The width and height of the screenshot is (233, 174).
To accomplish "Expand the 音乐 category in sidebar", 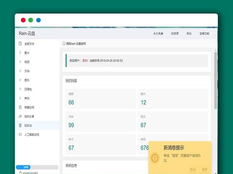I will pyautogui.click(x=20, y=80).
